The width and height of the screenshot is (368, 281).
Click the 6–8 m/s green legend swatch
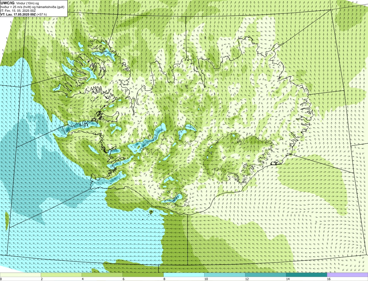[143, 275]
